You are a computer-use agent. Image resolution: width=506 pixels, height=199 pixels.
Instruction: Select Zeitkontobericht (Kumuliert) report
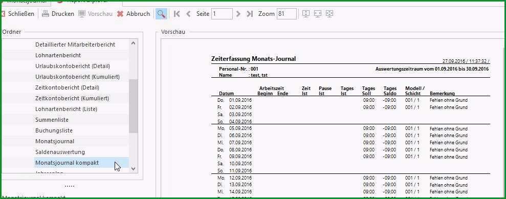(72, 98)
